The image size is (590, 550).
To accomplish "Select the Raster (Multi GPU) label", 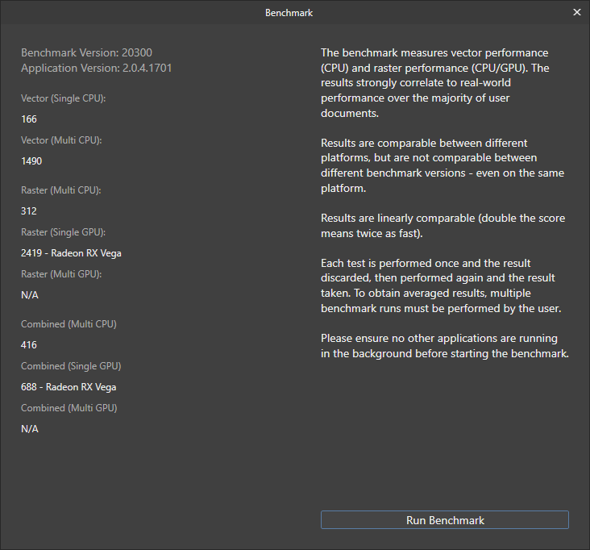I will (x=61, y=274).
